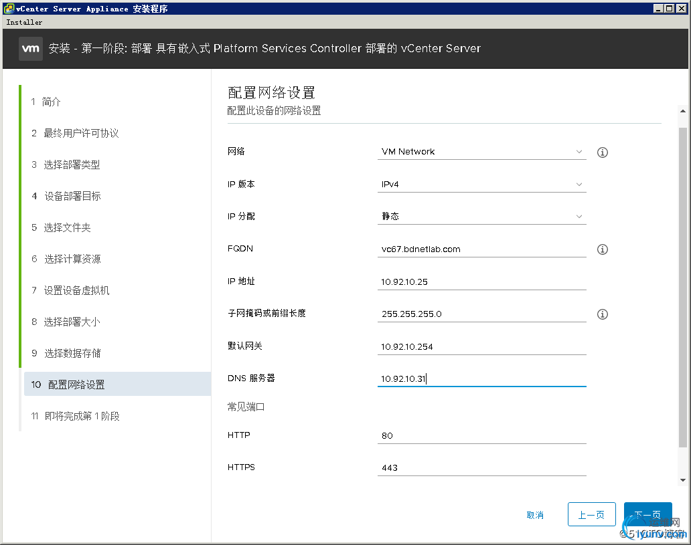This screenshot has height=545, width=691.
Task: Click the info icon beside 子网掩码或前缀长度
Action: pyautogui.click(x=602, y=314)
